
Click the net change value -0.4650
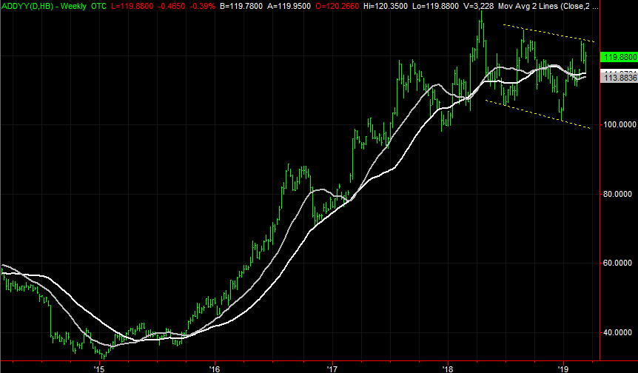coord(172,6)
